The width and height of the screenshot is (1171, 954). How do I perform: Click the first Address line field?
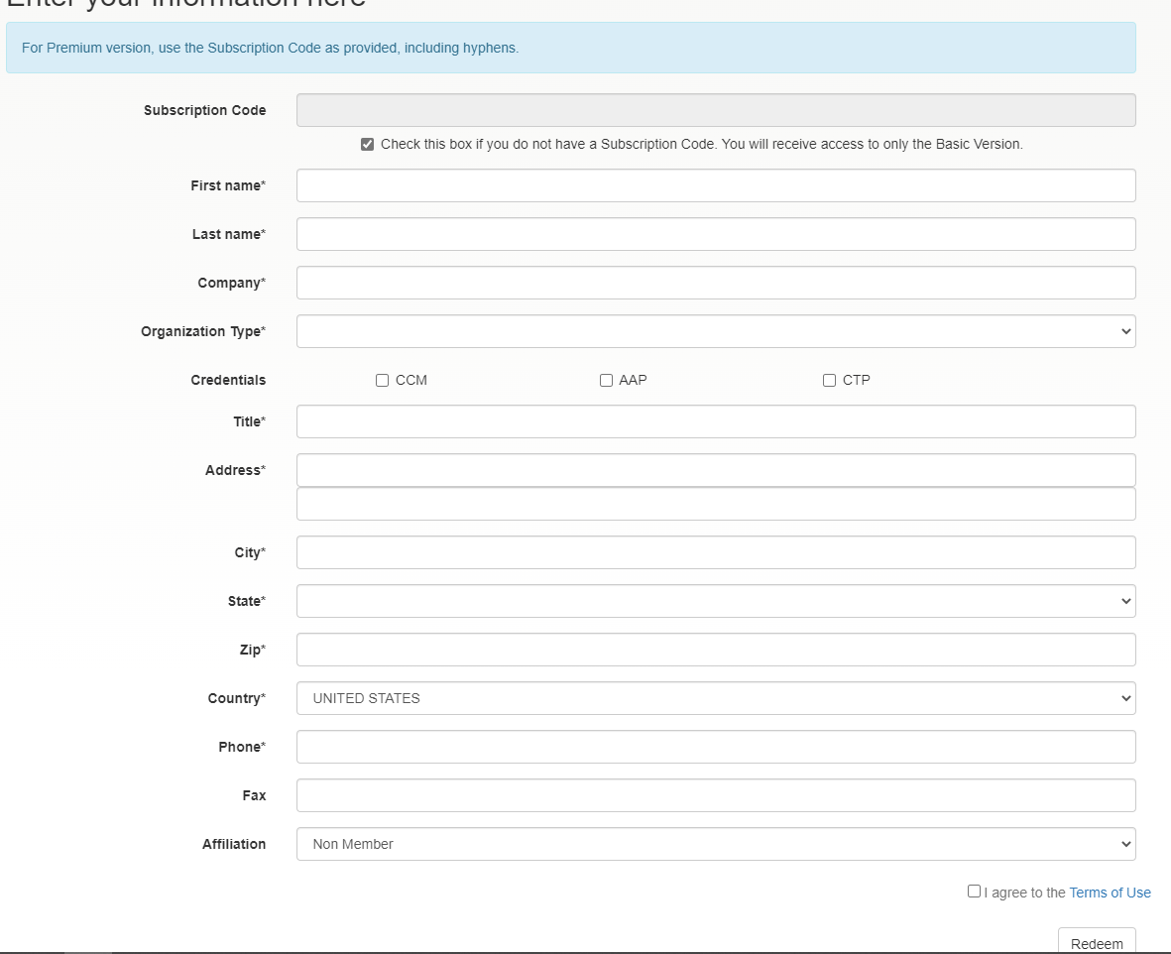click(716, 469)
